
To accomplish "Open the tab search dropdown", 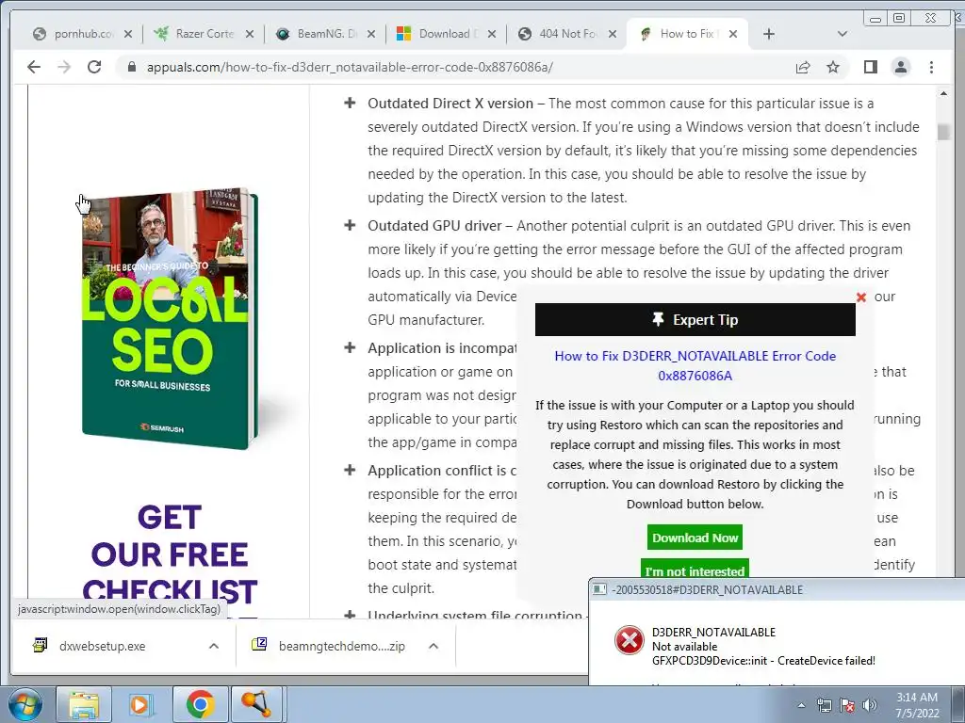I will click(x=842, y=34).
